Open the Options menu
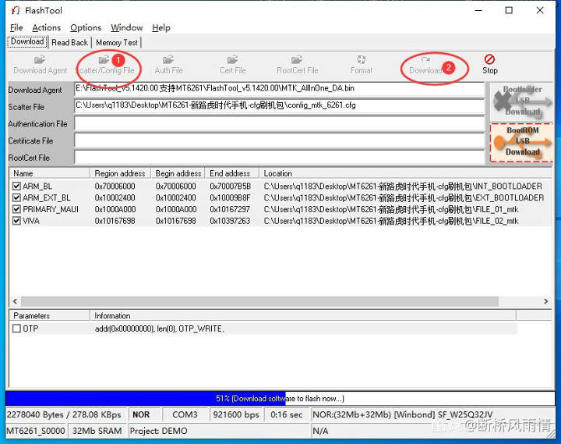 coord(86,27)
